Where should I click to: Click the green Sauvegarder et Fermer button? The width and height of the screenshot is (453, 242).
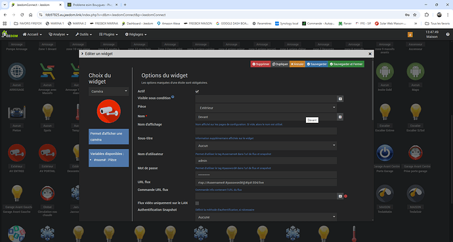tap(346, 64)
